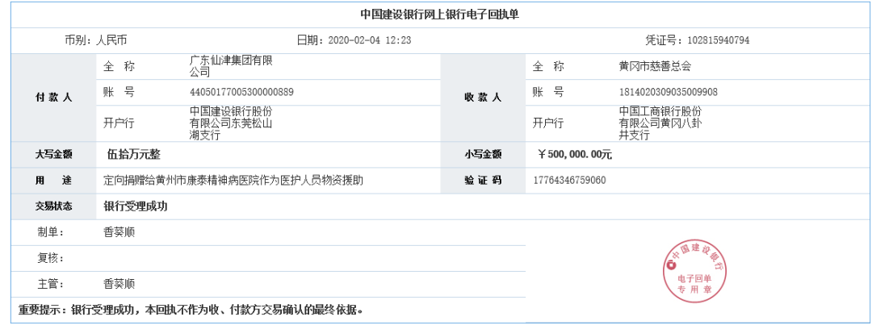
Task: Select payer name 广东仙津集团有限公司
Action: click(231, 66)
